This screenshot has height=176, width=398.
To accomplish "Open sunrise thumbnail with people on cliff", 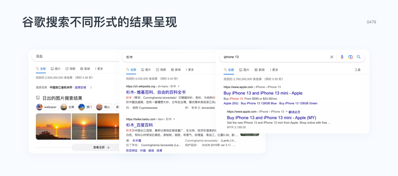I will [x=53, y=126].
